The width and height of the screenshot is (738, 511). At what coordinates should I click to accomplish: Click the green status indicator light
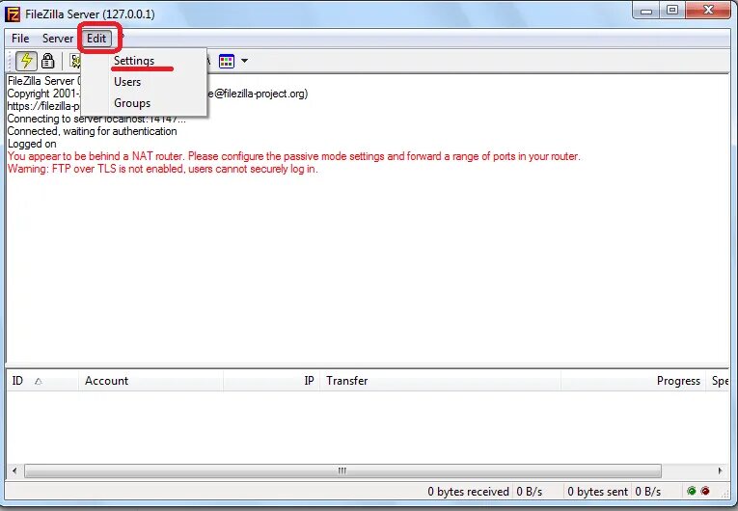click(x=692, y=492)
